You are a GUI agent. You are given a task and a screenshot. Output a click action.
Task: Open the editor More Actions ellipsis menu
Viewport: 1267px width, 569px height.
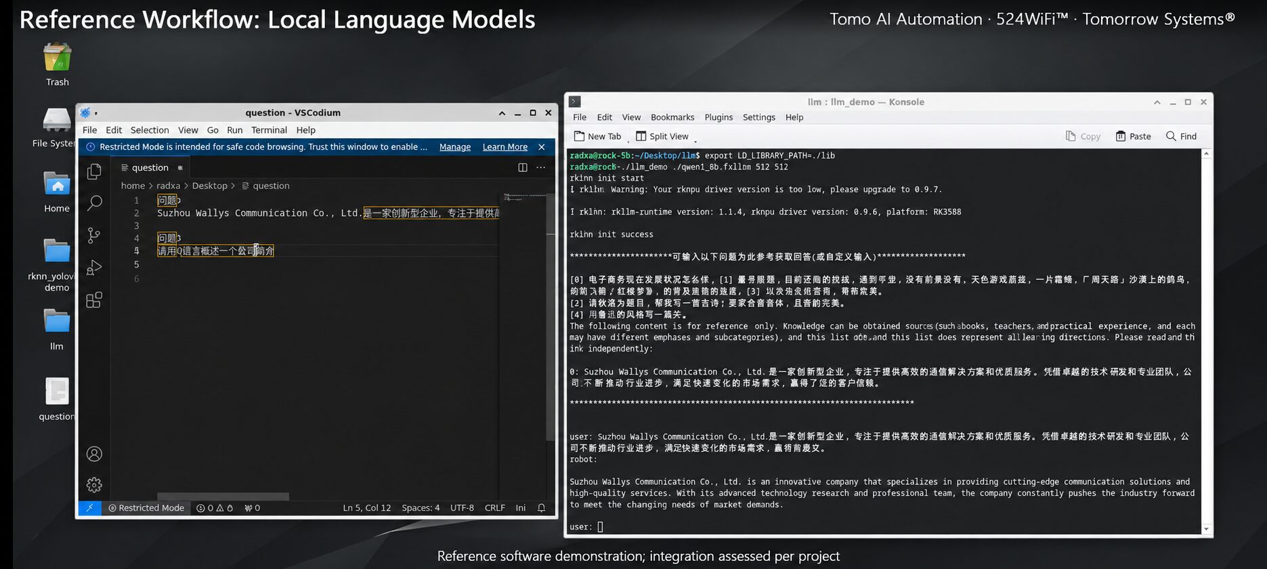click(x=540, y=167)
